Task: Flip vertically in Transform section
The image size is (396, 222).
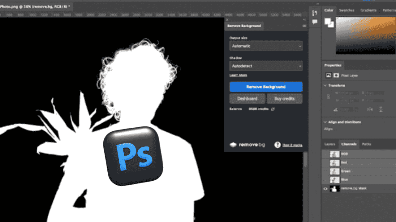Action: pos(381,109)
